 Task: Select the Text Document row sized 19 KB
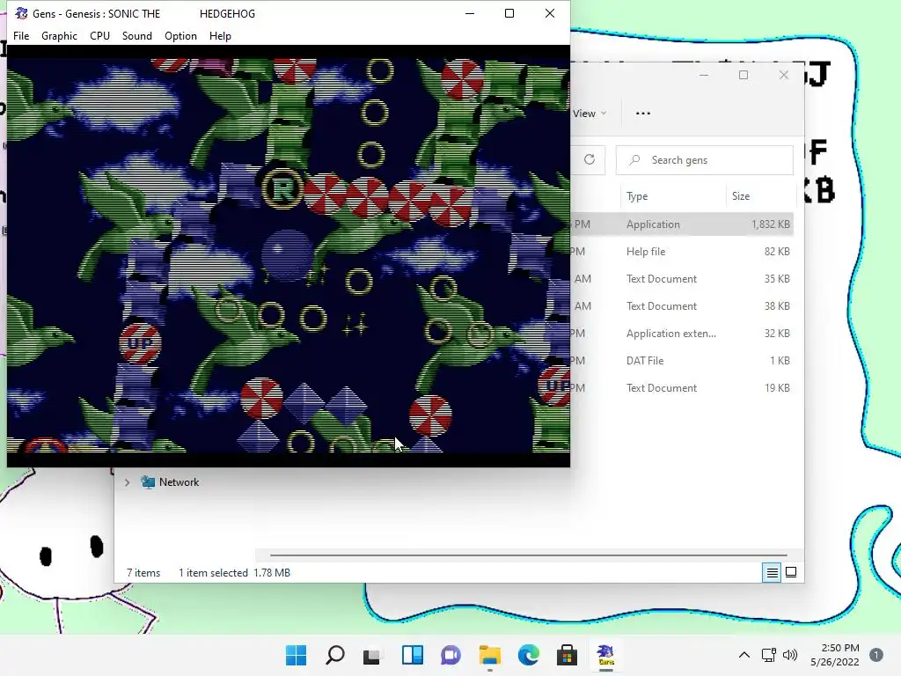[x=682, y=388]
